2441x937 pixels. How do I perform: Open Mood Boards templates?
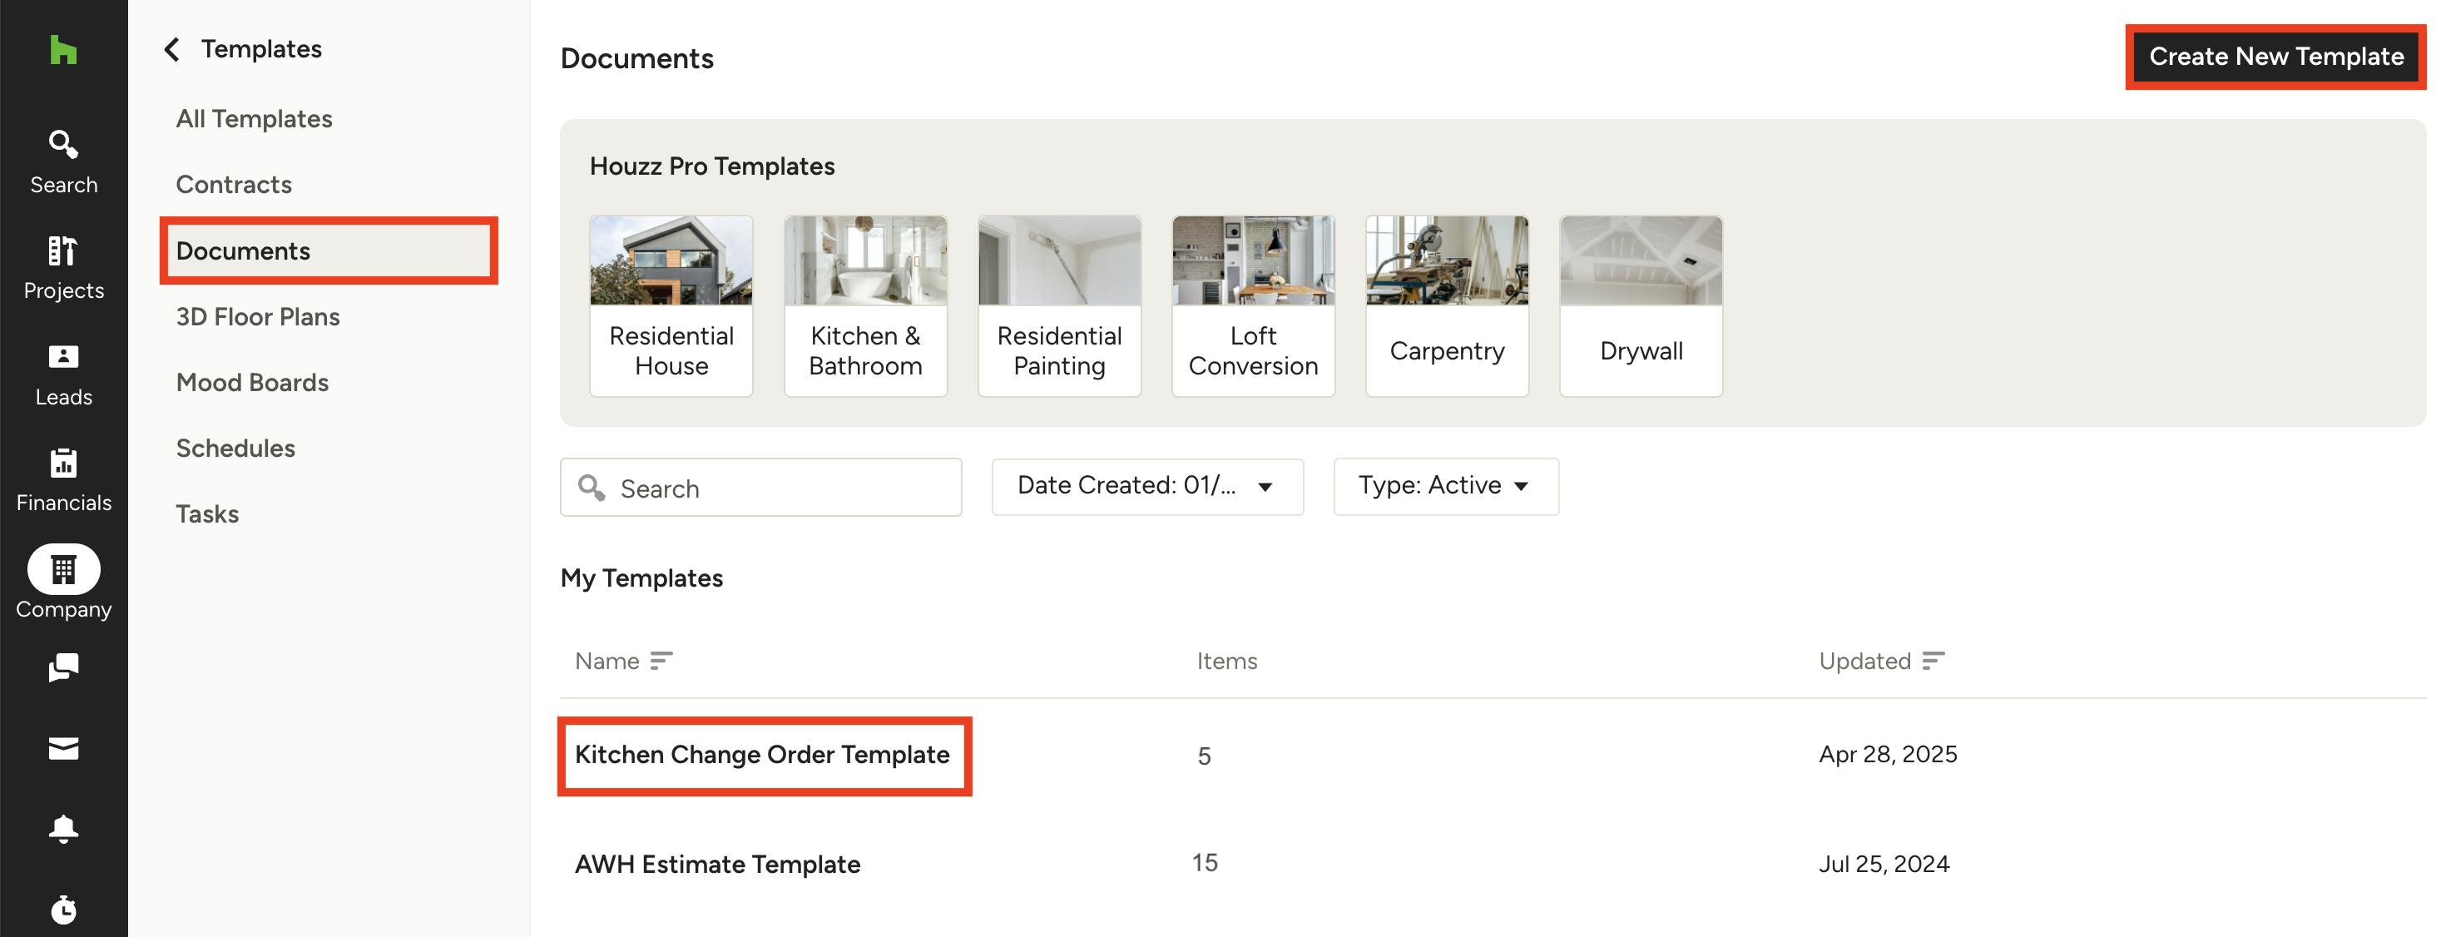click(x=252, y=383)
